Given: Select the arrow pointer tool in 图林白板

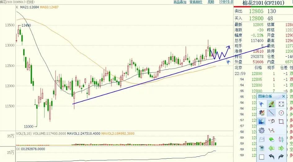Looking at the screenshot, I should (x=261, y=104).
